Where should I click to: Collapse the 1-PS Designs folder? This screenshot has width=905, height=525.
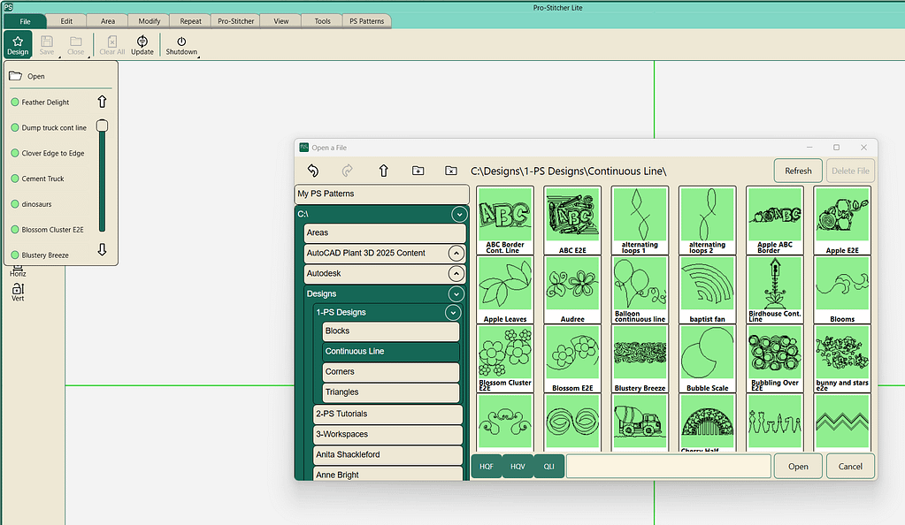(x=453, y=312)
